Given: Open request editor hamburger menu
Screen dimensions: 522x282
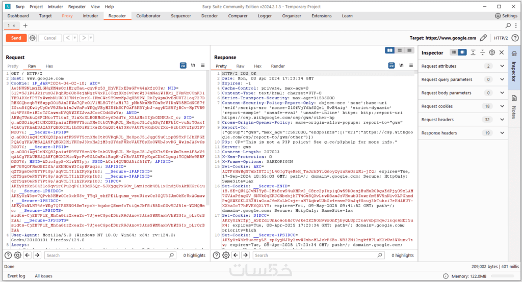Looking at the screenshot, I should (203, 66).
